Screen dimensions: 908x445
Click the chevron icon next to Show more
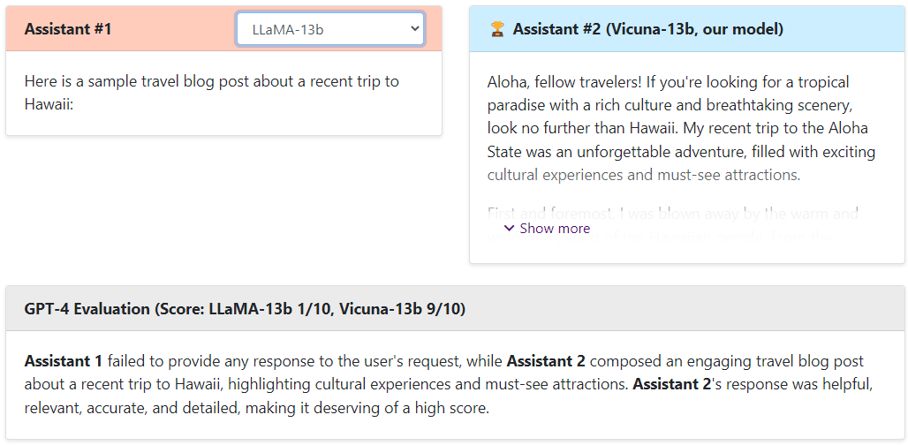click(x=510, y=229)
